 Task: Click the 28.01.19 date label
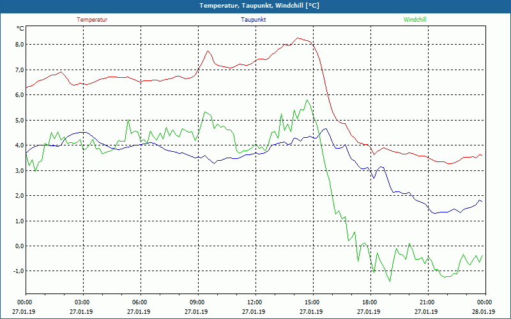click(484, 312)
